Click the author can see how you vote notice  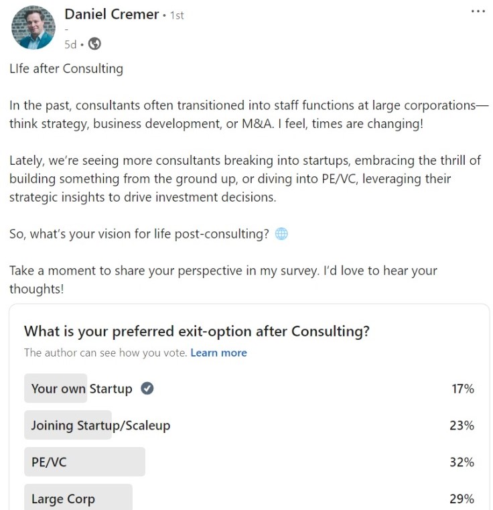click(x=105, y=353)
